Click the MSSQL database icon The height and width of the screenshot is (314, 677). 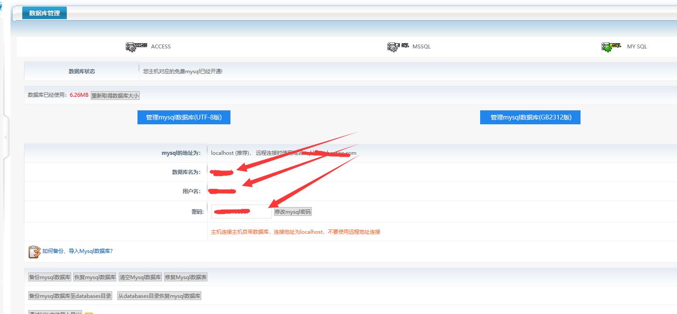tap(398, 47)
